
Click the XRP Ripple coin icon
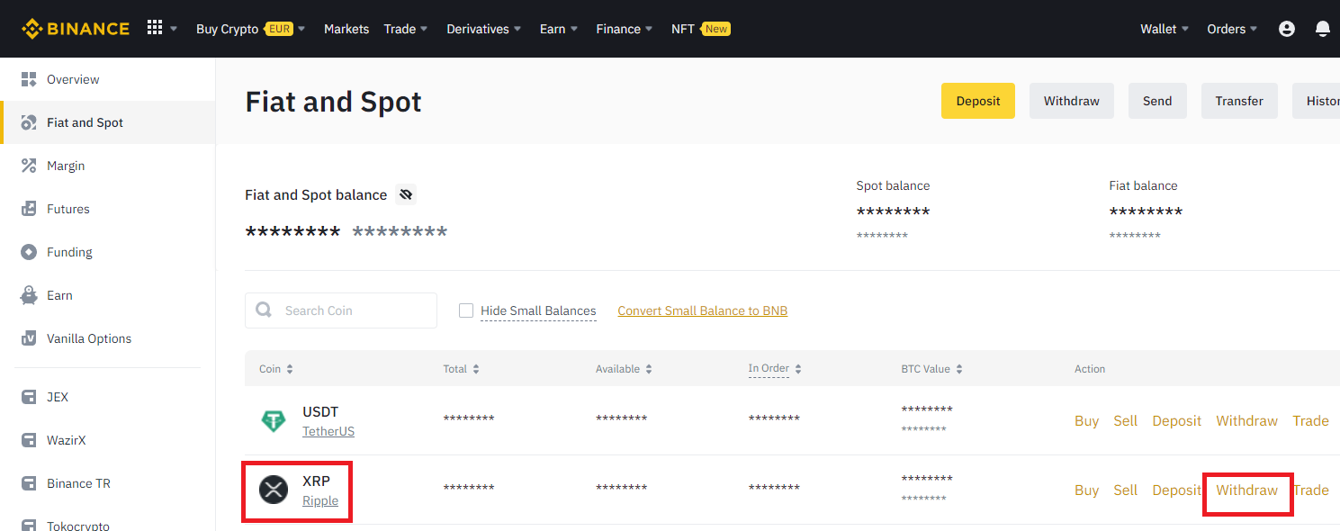[274, 490]
